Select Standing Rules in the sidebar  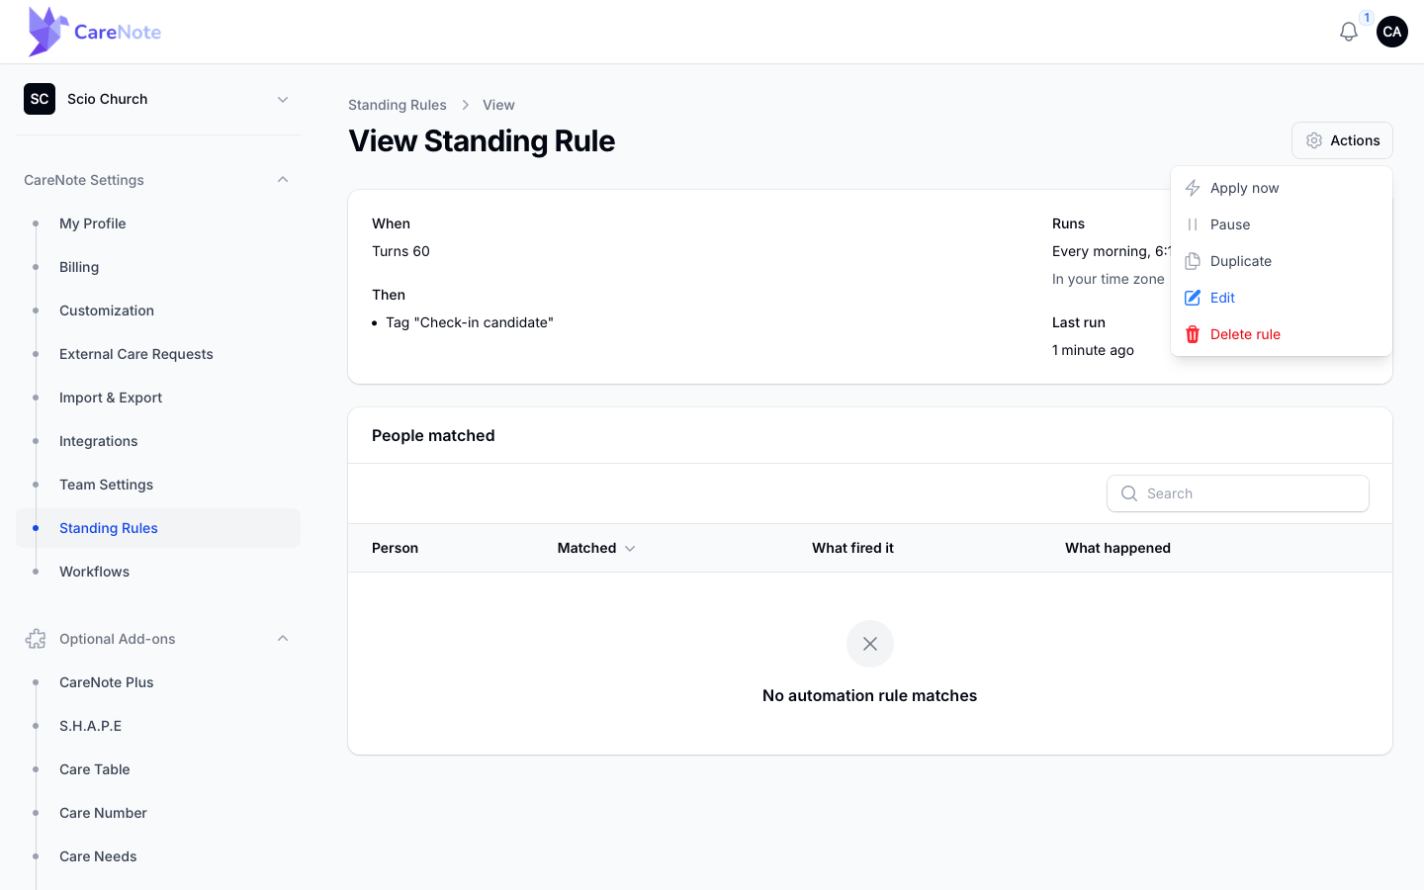[x=158, y=528]
